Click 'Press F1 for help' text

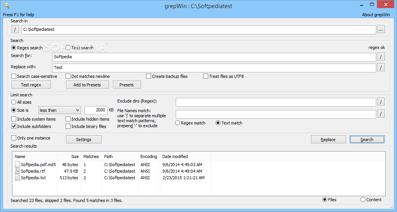click(x=18, y=15)
